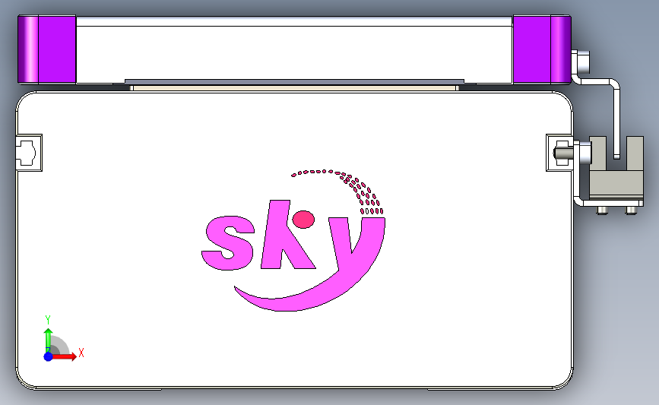Select the red dot above the 'k'
Screen dimensions: 659x405
pyautogui.click(x=303, y=220)
